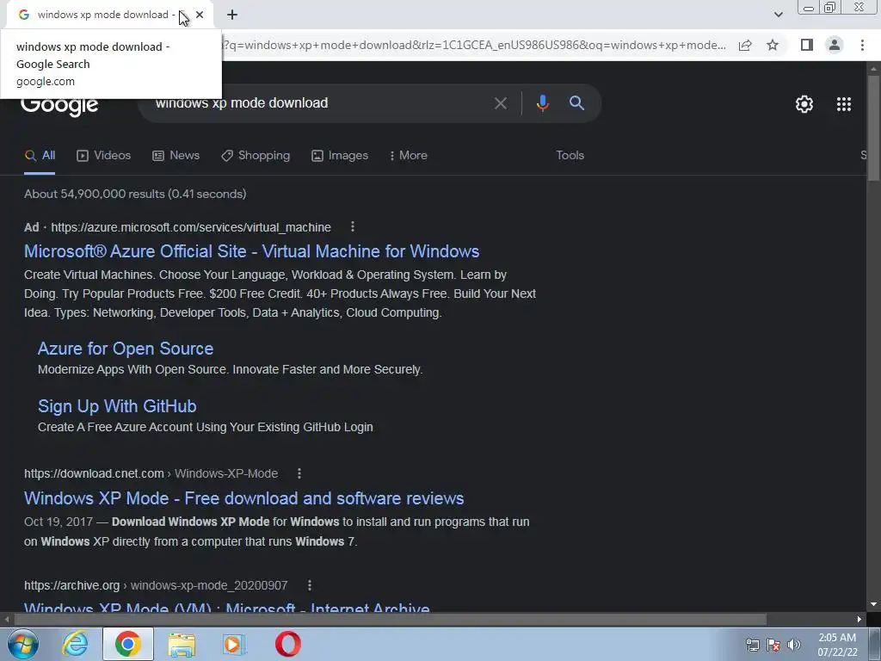Screen dimensions: 881x661
Task: Switch to News results tab
Action: pos(176,156)
